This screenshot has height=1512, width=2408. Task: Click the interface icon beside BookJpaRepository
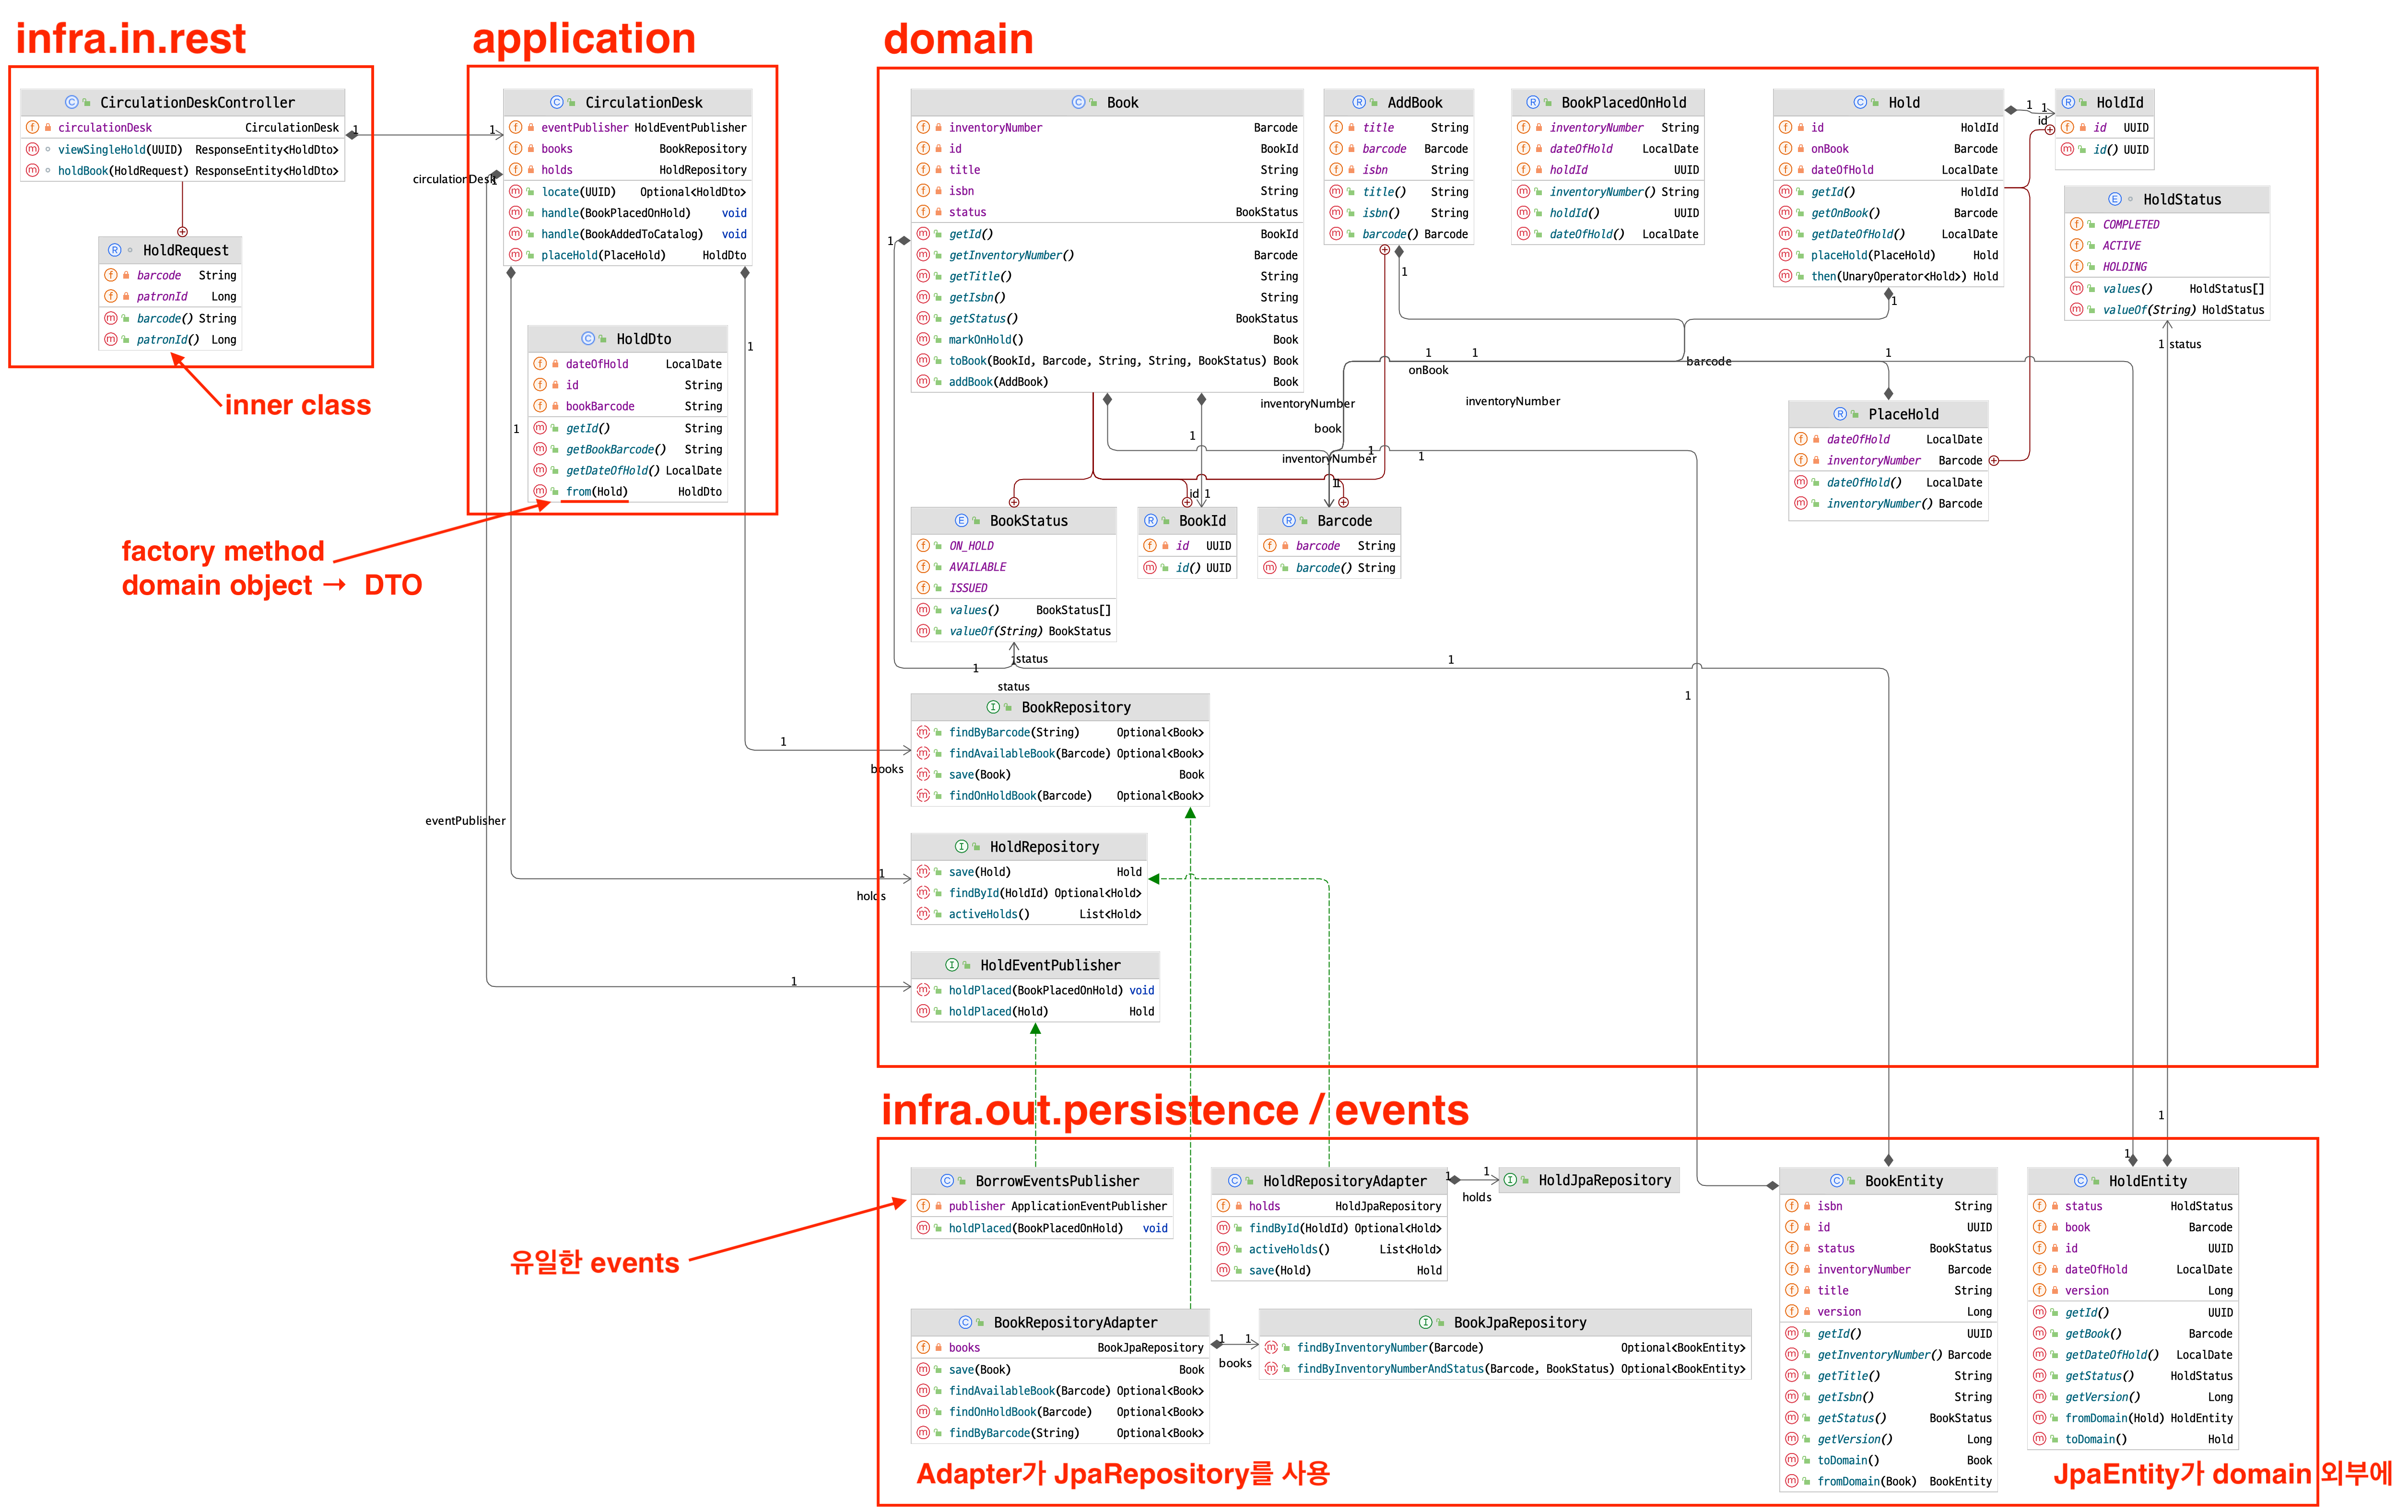(x=1426, y=1322)
